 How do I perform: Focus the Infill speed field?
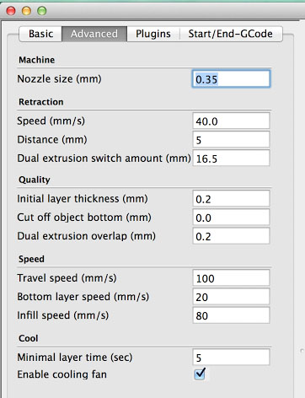click(231, 315)
